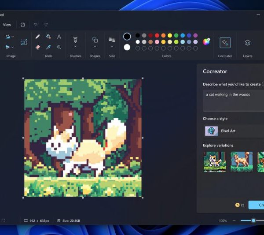Click the 'Size: 20.4KB' status text
Viewport: 264px width, 235px height.
click(x=71, y=220)
